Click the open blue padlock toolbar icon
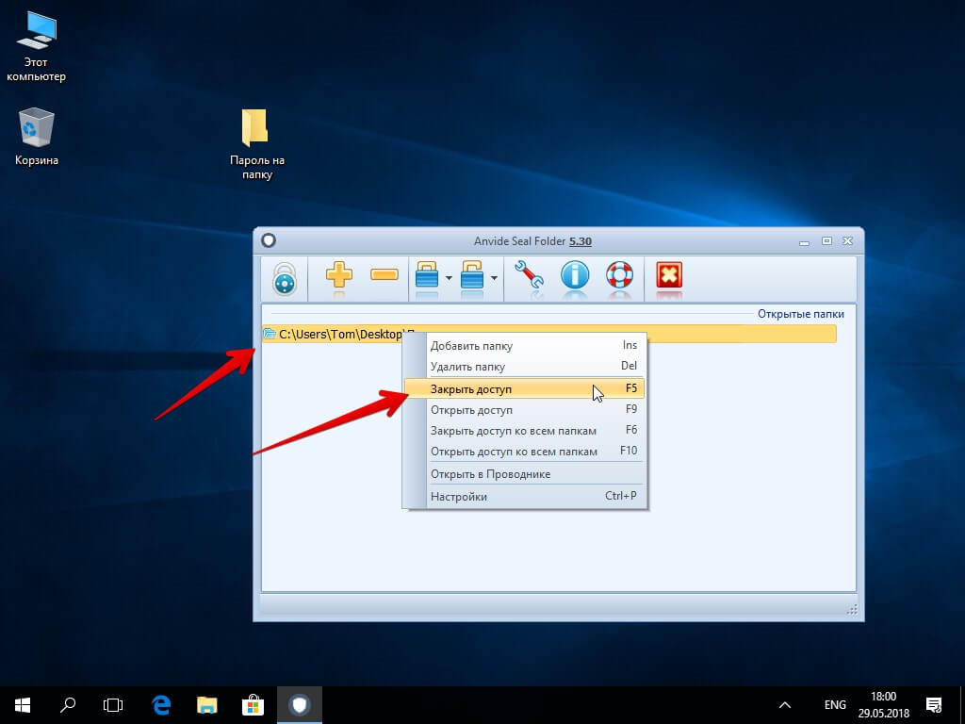 472,274
